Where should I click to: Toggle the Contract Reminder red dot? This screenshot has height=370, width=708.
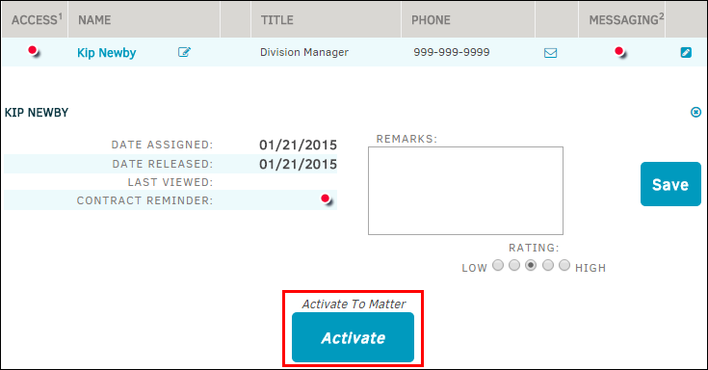(326, 199)
